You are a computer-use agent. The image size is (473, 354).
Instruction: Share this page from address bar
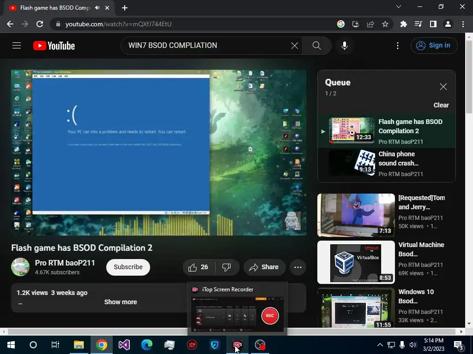point(370,24)
